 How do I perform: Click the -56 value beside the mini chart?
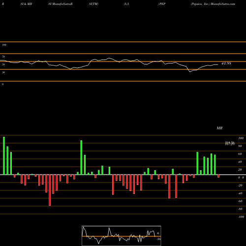click(158, 239)
